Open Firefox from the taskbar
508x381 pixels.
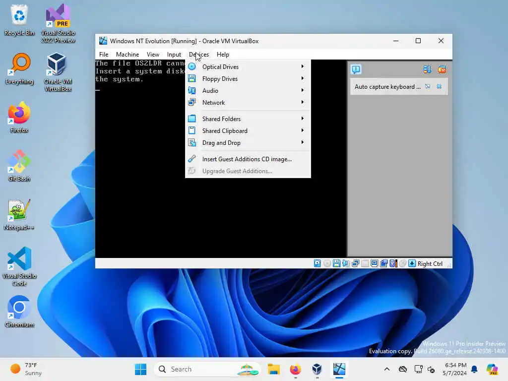click(x=296, y=369)
